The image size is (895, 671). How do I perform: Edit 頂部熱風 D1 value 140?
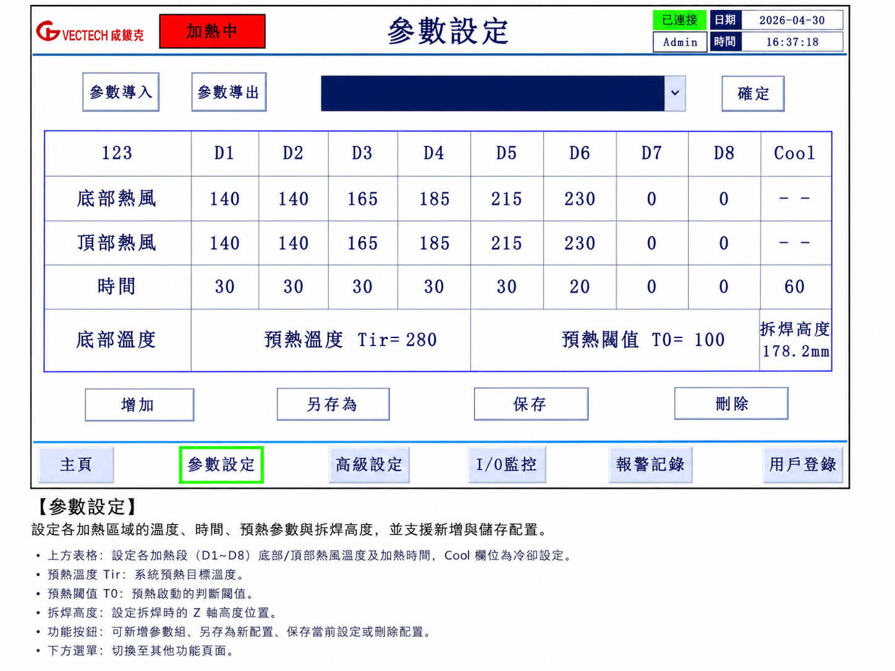tap(225, 243)
